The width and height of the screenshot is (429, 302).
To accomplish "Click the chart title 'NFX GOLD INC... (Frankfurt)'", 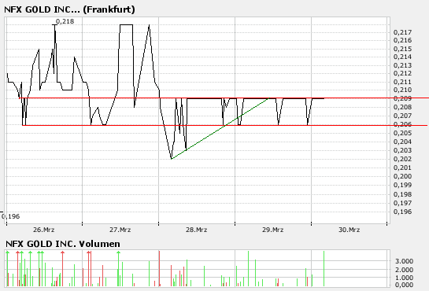I will 69,9.
